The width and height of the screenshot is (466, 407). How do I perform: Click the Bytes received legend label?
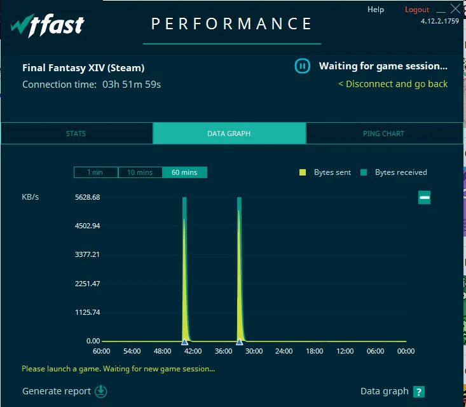pos(401,172)
